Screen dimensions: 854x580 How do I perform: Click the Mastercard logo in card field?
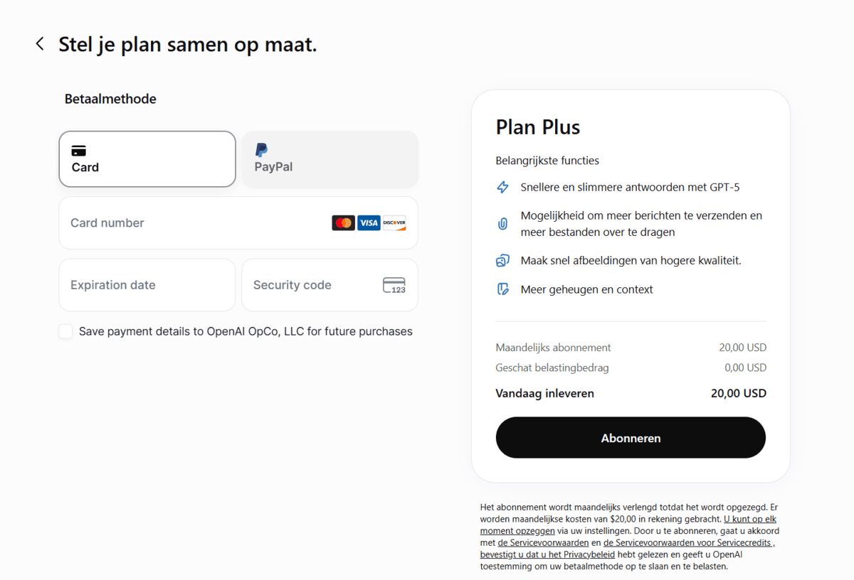click(343, 223)
